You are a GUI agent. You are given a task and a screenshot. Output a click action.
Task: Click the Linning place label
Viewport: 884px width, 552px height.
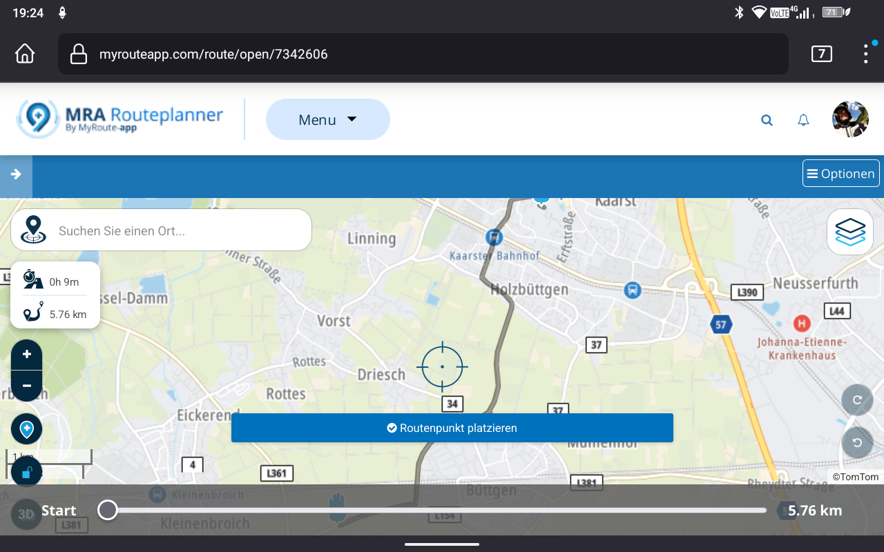pos(372,239)
